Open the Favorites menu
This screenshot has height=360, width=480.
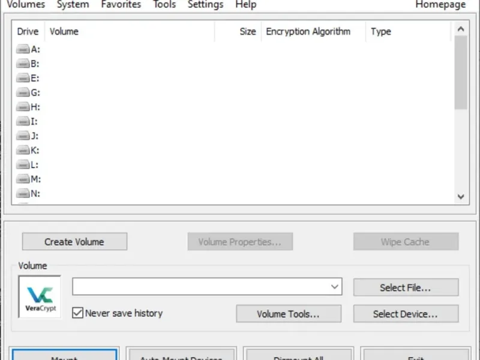[121, 4]
